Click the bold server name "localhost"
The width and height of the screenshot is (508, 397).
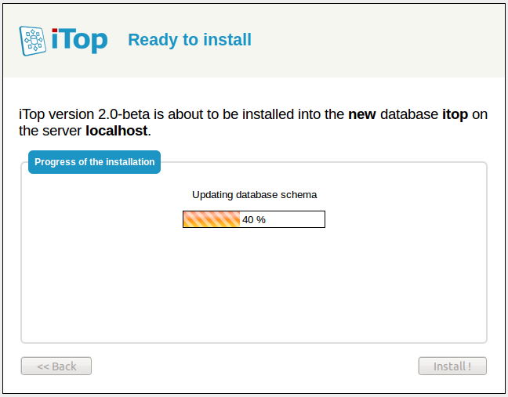pos(116,131)
